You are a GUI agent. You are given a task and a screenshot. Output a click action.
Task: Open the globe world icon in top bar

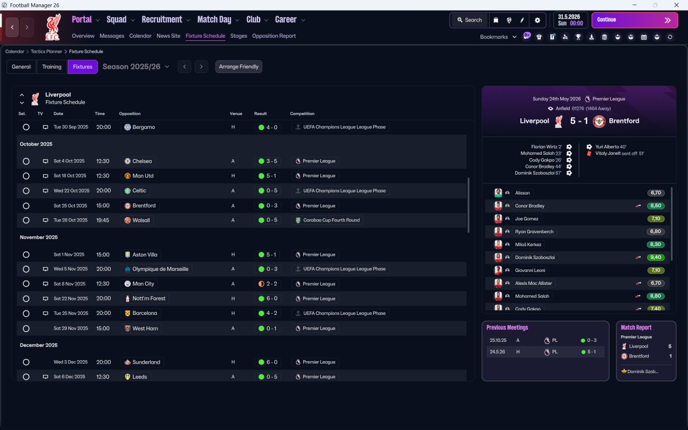[508, 20]
